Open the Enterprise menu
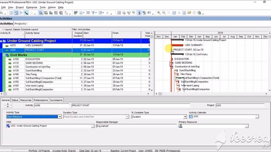The height and width of the screenshot is (152, 271). click(x=32, y=8)
